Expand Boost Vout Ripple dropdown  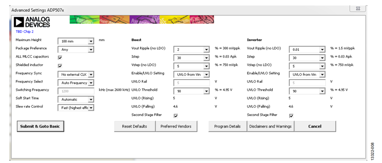point(191,50)
